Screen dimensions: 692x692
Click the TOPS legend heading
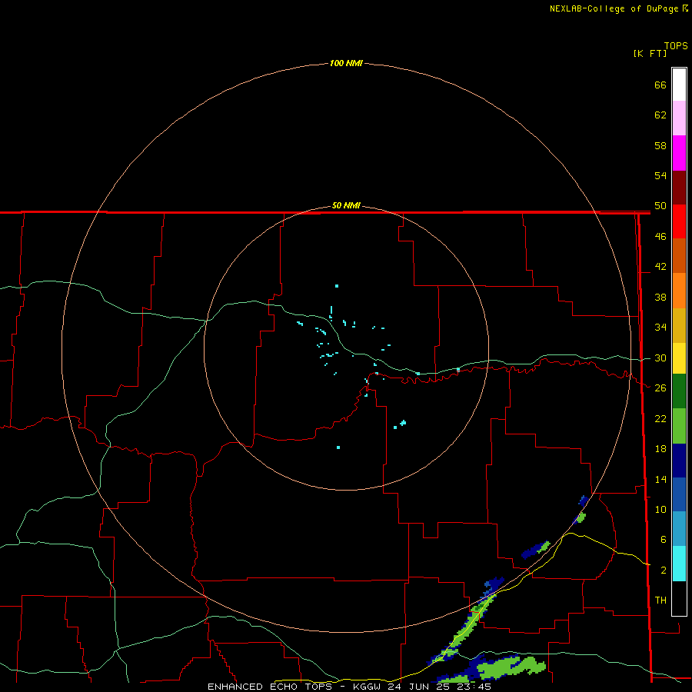(x=676, y=46)
